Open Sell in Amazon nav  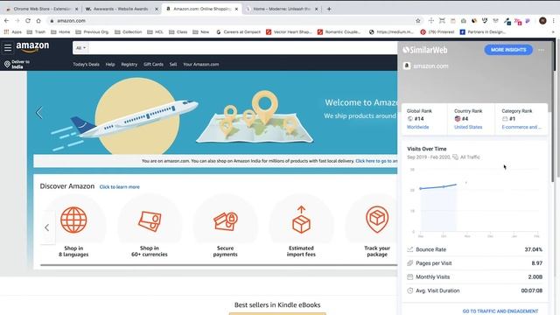point(173,65)
